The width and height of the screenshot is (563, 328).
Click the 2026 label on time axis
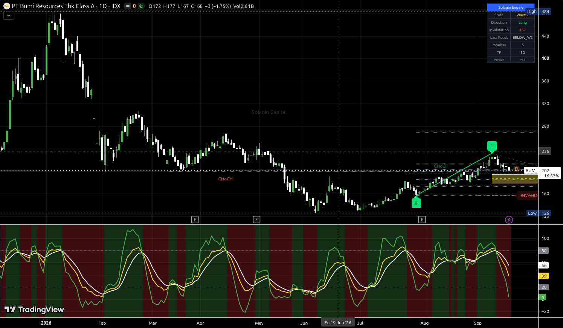(46, 323)
